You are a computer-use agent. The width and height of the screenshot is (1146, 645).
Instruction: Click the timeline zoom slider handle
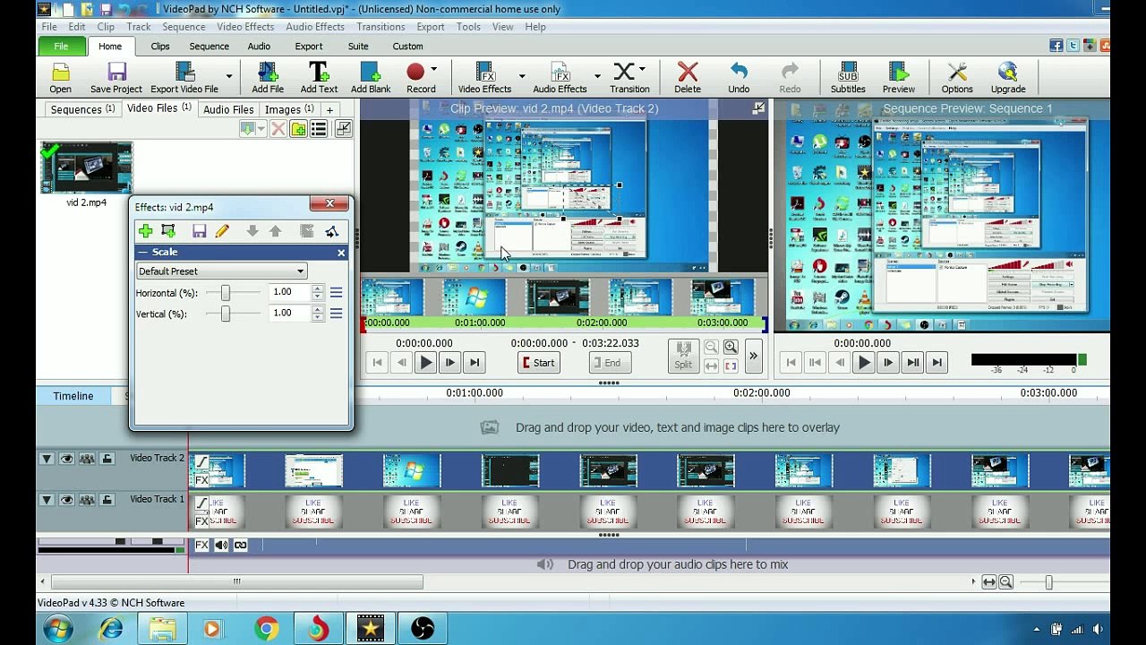[x=1048, y=583]
